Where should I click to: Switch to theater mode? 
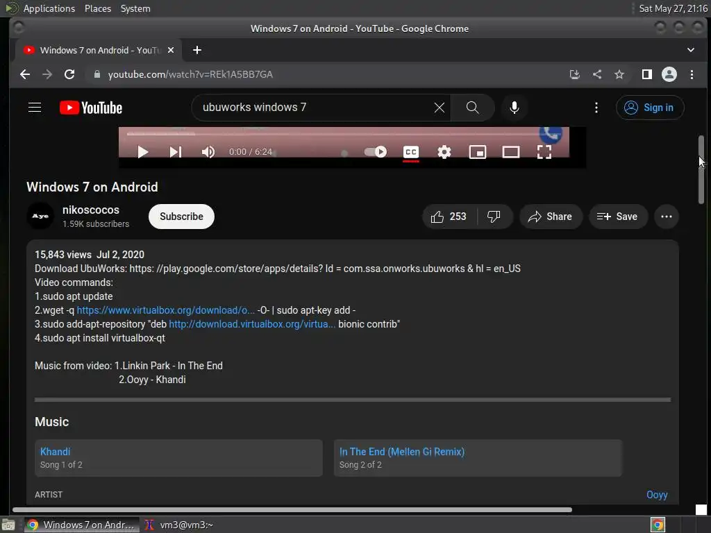point(511,152)
